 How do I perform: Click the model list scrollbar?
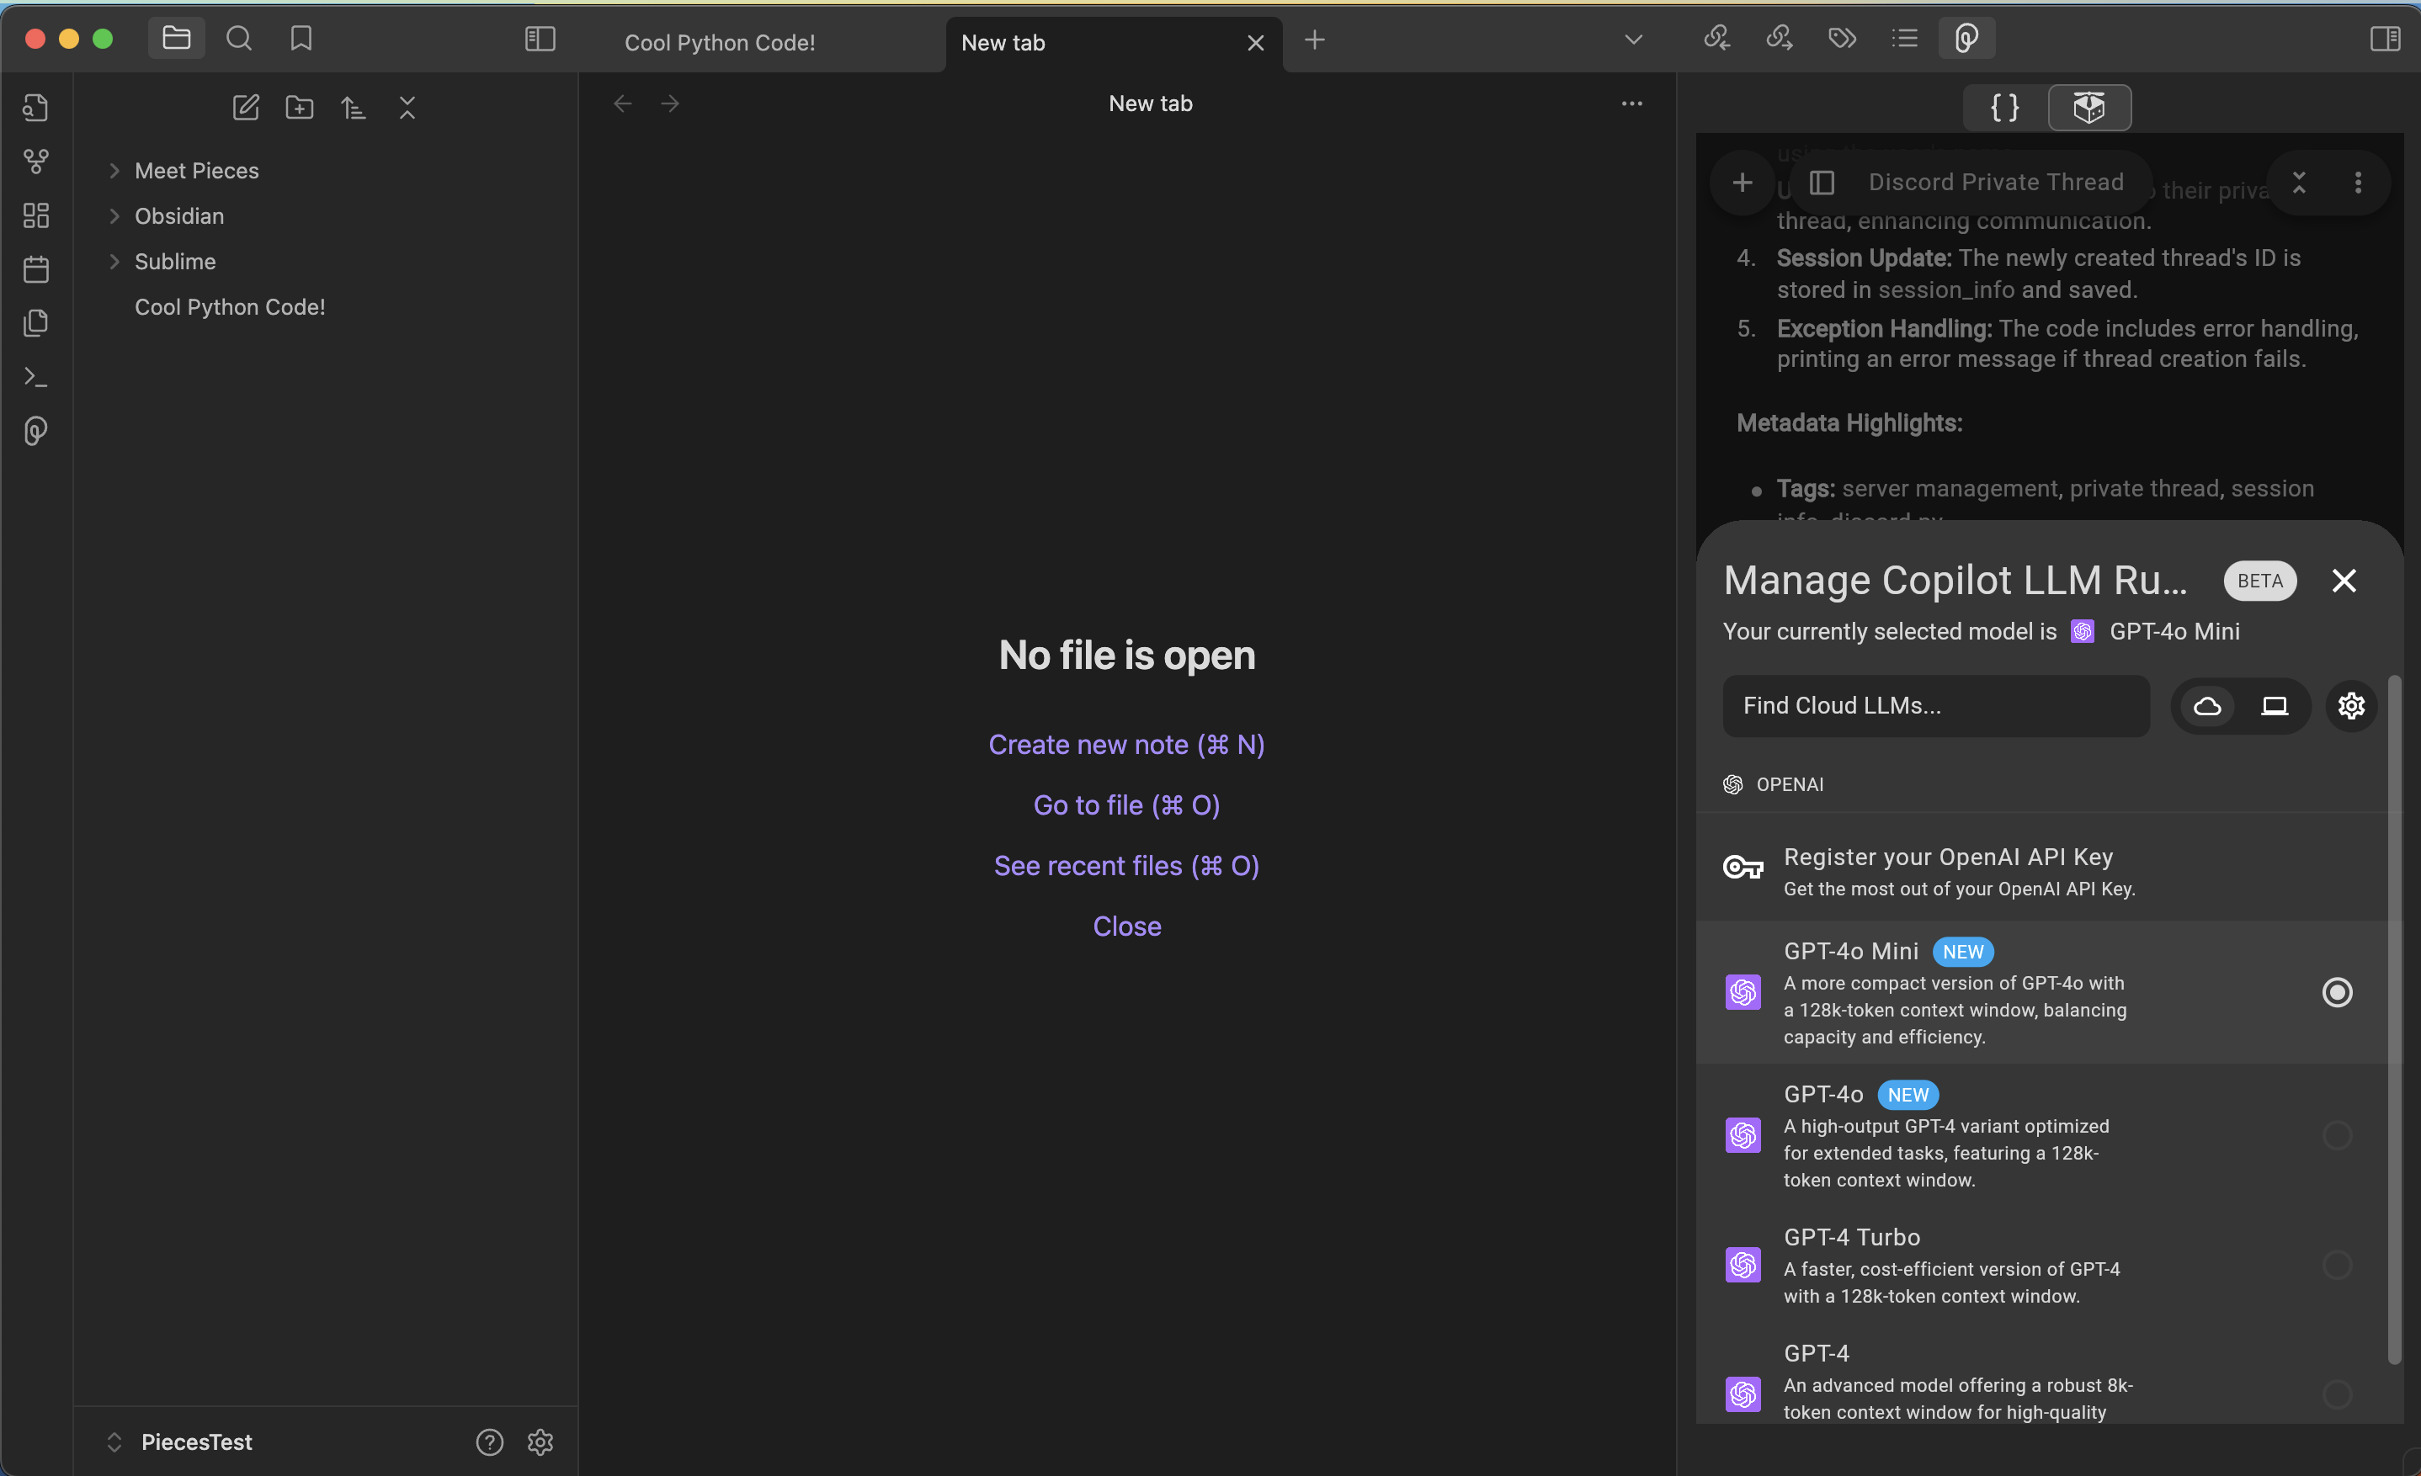point(2394,1019)
